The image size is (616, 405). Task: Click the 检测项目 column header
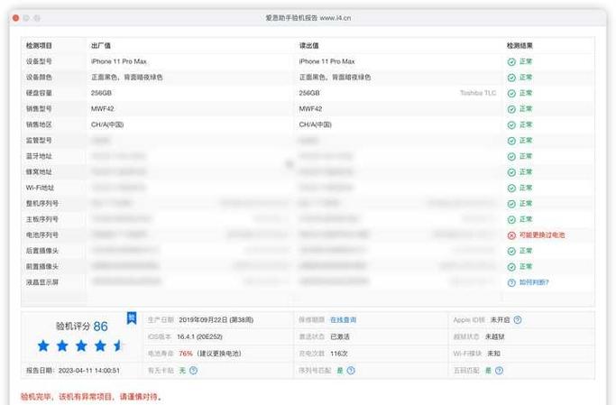(x=39, y=46)
